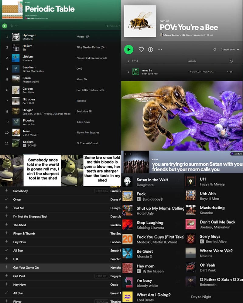Click the bee cover art thumbnail
Image resolution: width=243 pixels, height=303 pixels.
[140, 21]
